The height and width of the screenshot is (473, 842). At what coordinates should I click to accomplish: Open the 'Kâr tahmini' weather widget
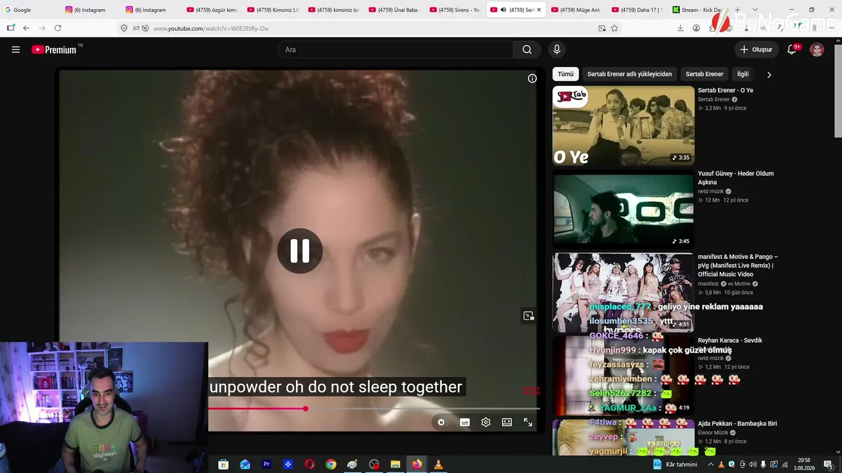point(674,464)
